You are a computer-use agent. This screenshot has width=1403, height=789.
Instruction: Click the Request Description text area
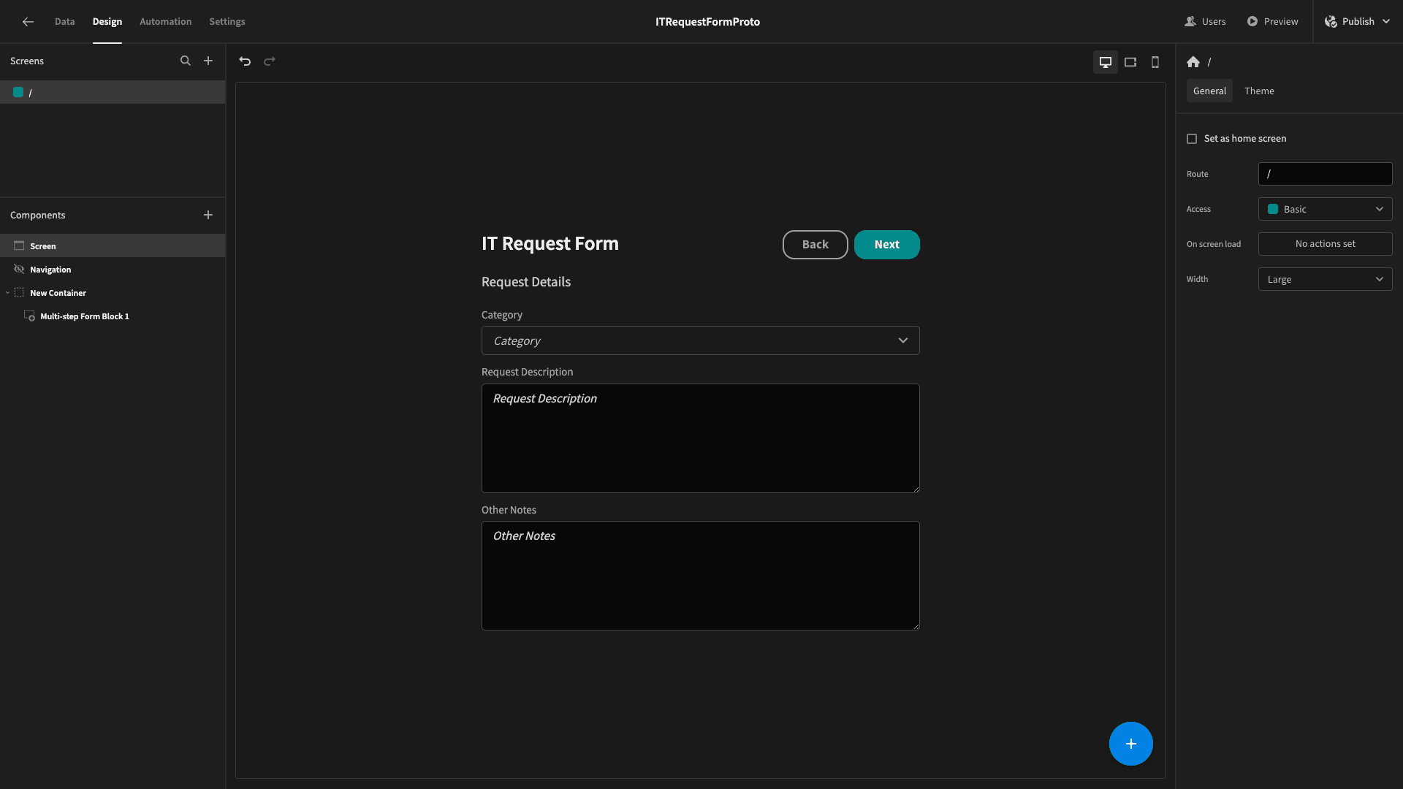coord(700,438)
